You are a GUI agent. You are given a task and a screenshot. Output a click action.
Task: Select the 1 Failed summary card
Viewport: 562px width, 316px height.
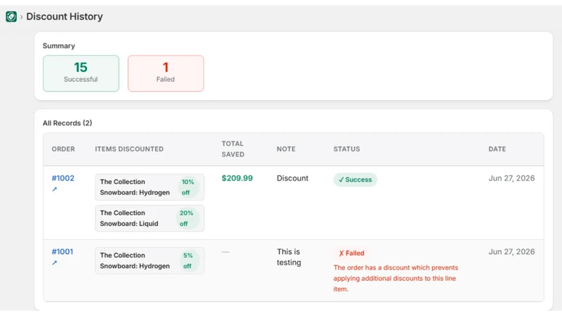(x=166, y=74)
